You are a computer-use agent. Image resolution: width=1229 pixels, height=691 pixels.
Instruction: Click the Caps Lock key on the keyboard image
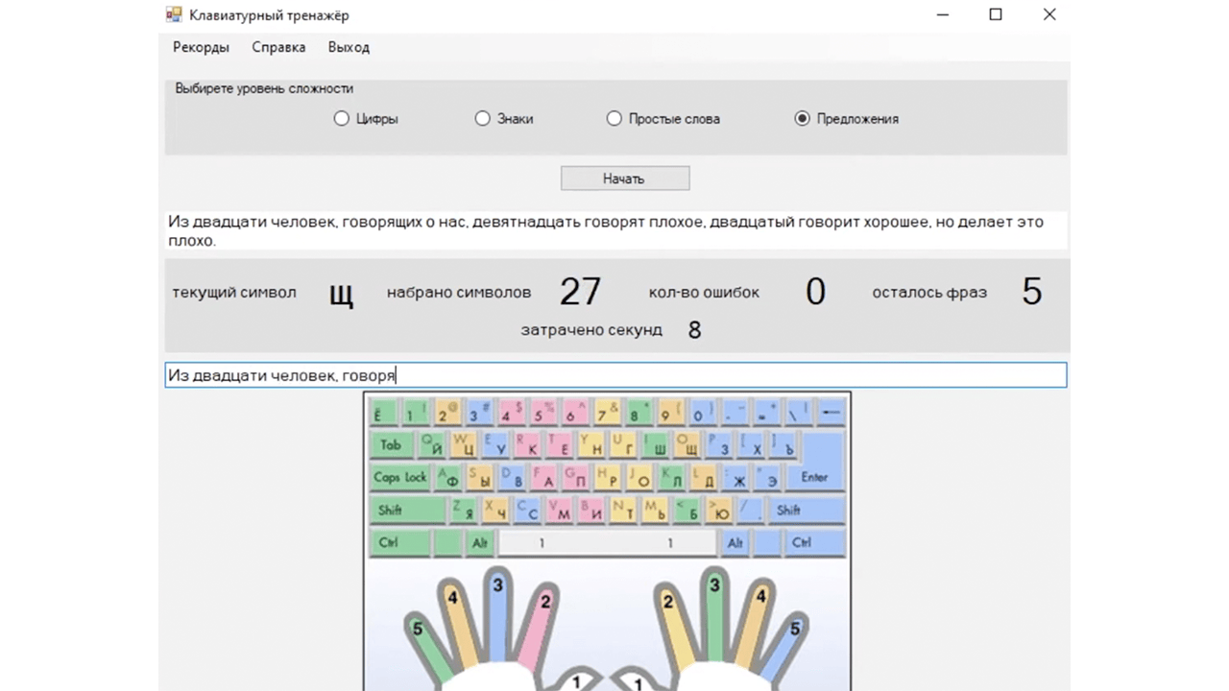(400, 477)
